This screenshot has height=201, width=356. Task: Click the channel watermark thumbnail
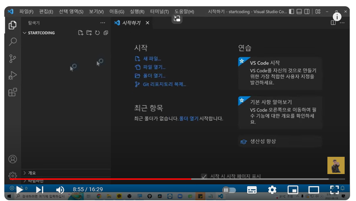tap(336, 165)
